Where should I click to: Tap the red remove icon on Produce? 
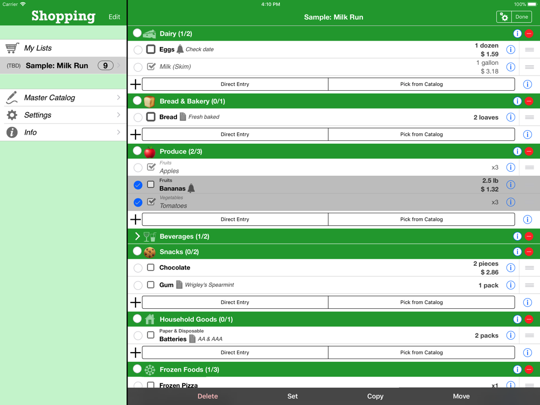coord(529,151)
